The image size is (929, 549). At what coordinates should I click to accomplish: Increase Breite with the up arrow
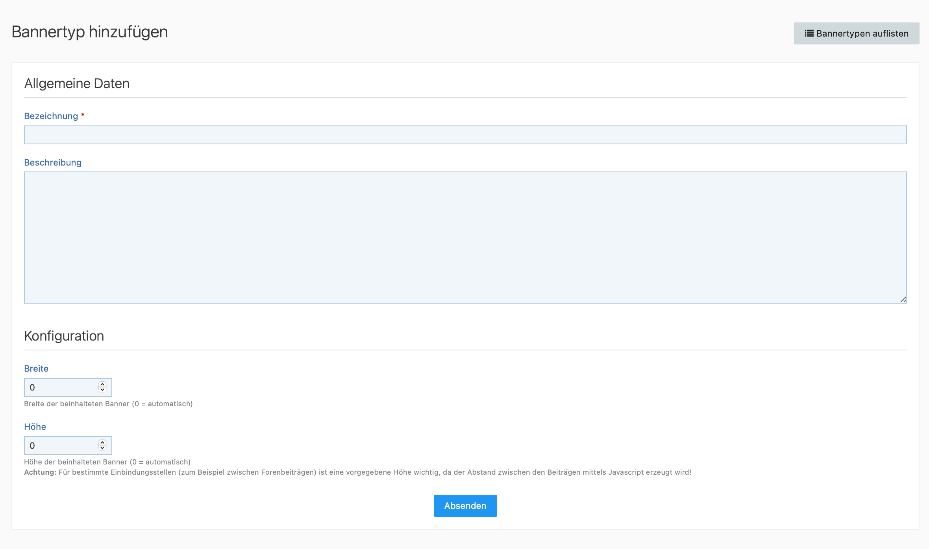102,384
